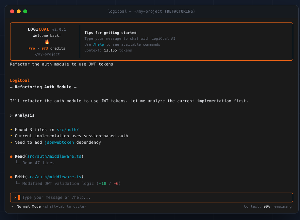Image resolution: width=300 pixels, height=220 pixels.
Task: Click 'Current implementation uses session-based auth' bullet
Action: (x=71, y=136)
